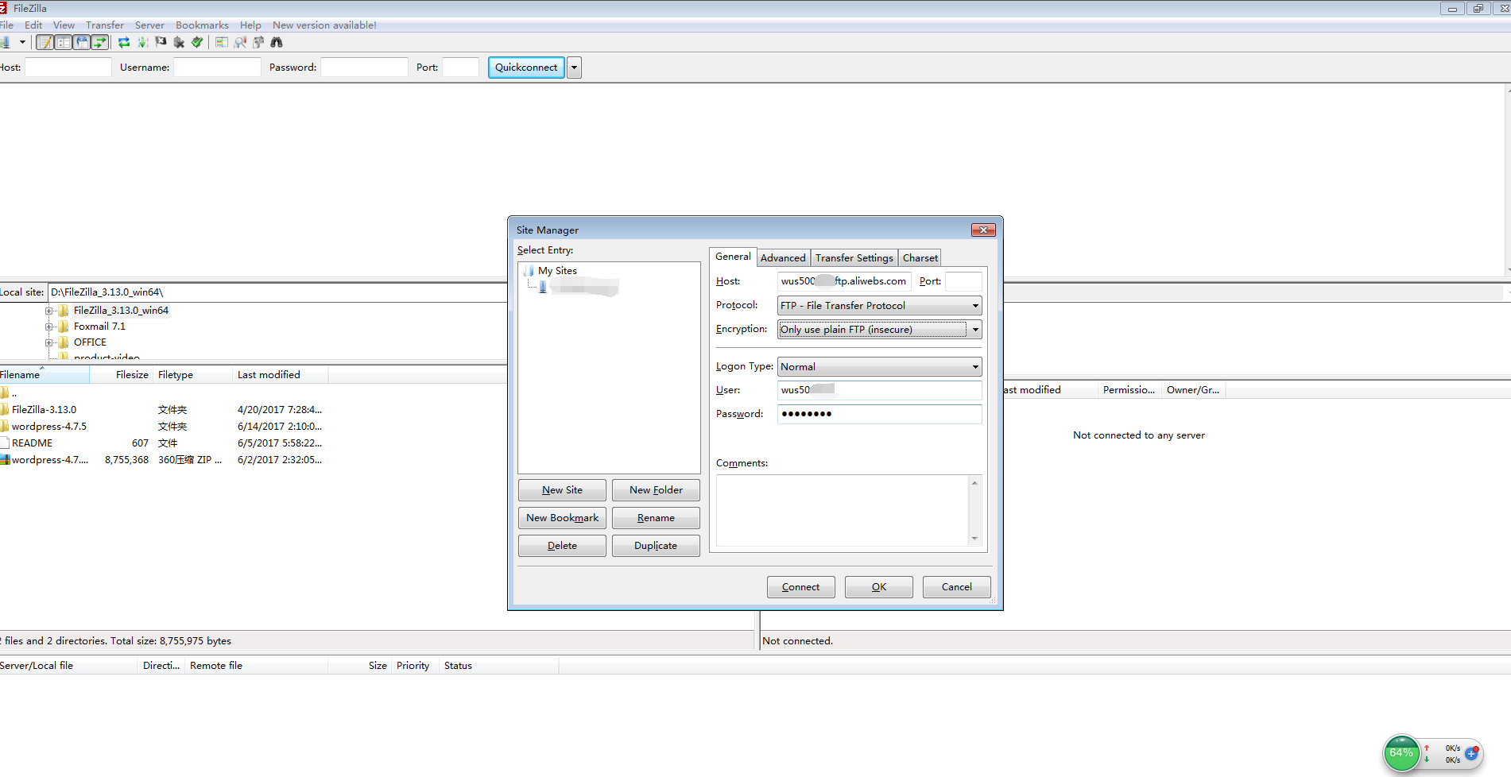
Task: Click the quickconnect Port field
Action: click(x=461, y=68)
